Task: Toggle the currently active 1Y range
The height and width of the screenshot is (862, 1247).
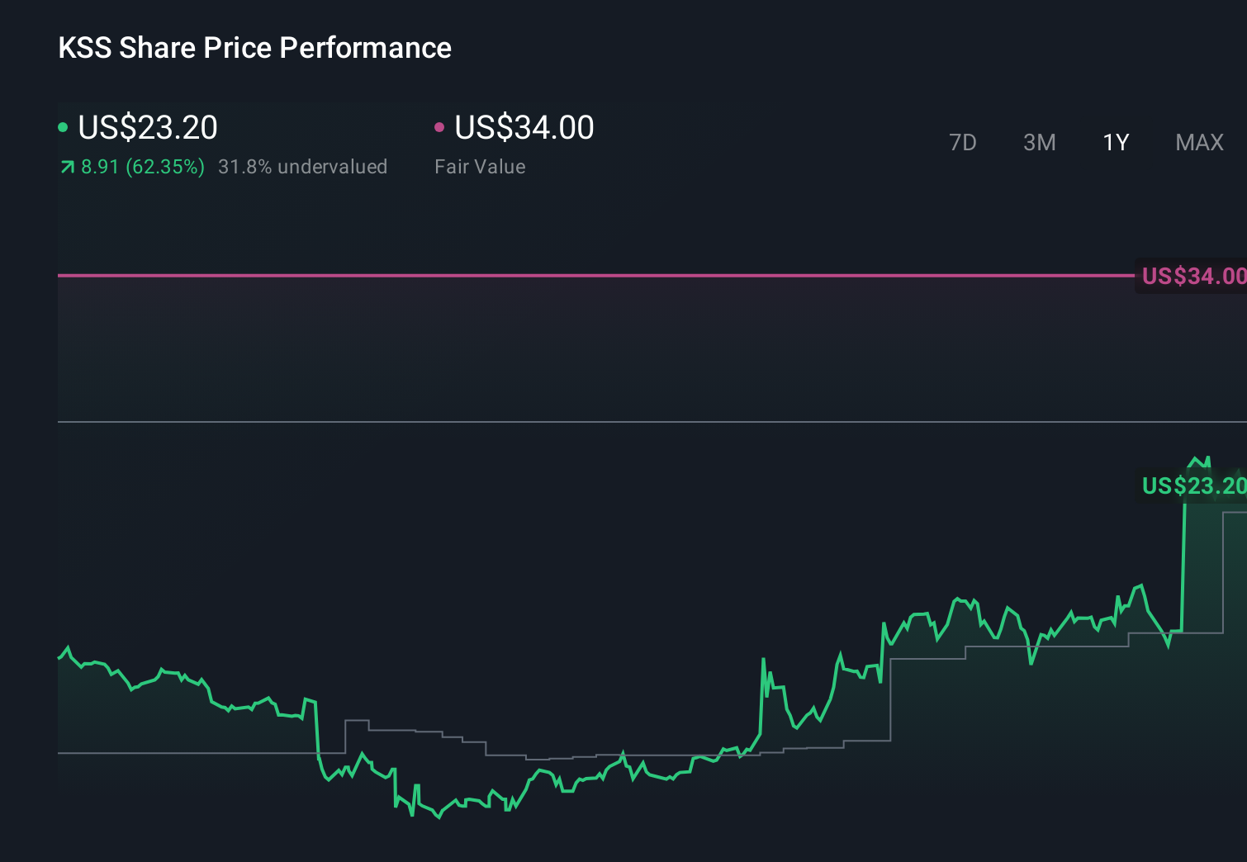Action: coord(1115,142)
